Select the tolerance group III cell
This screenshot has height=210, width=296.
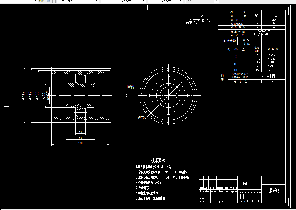[x=236, y=70]
